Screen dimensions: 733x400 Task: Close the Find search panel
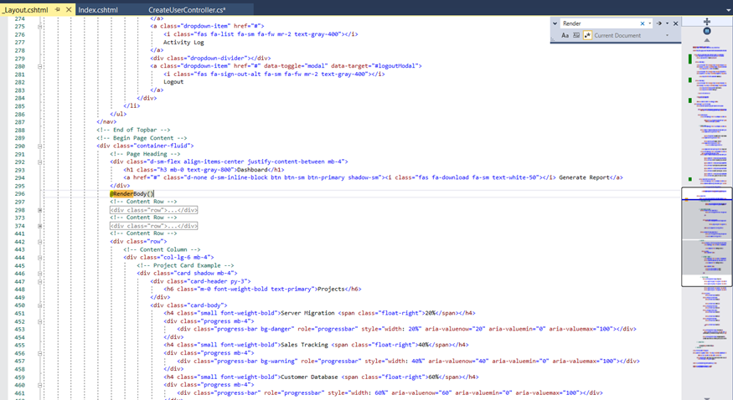click(676, 23)
